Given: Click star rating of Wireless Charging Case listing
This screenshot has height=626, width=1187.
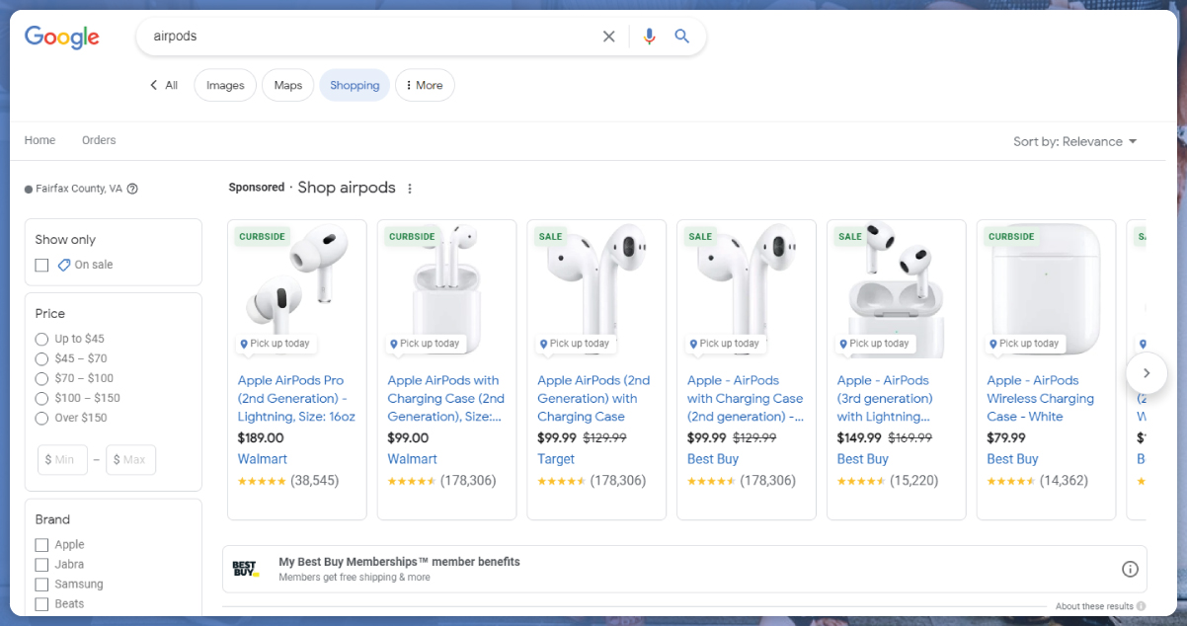Looking at the screenshot, I should click(x=1011, y=481).
